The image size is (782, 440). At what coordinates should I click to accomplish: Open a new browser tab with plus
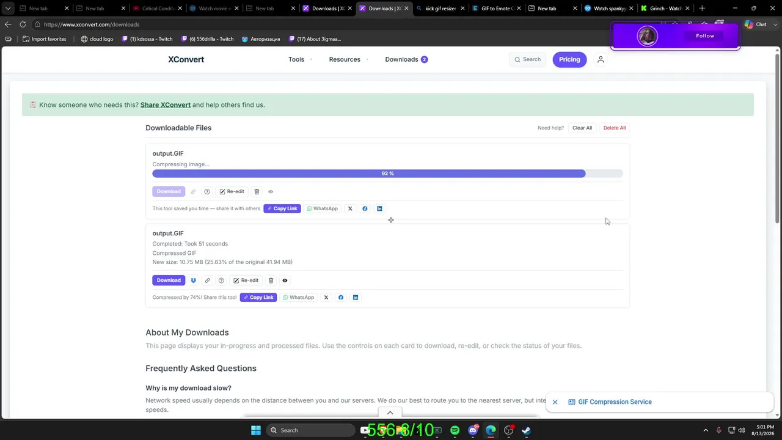[702, 9]
